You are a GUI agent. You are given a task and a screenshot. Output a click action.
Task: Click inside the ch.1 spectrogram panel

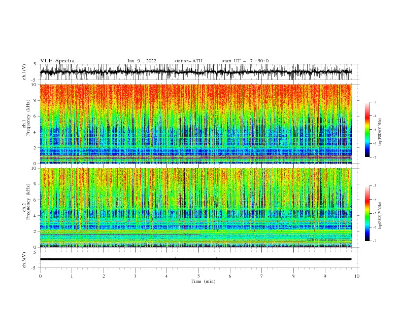click(195, 124)
